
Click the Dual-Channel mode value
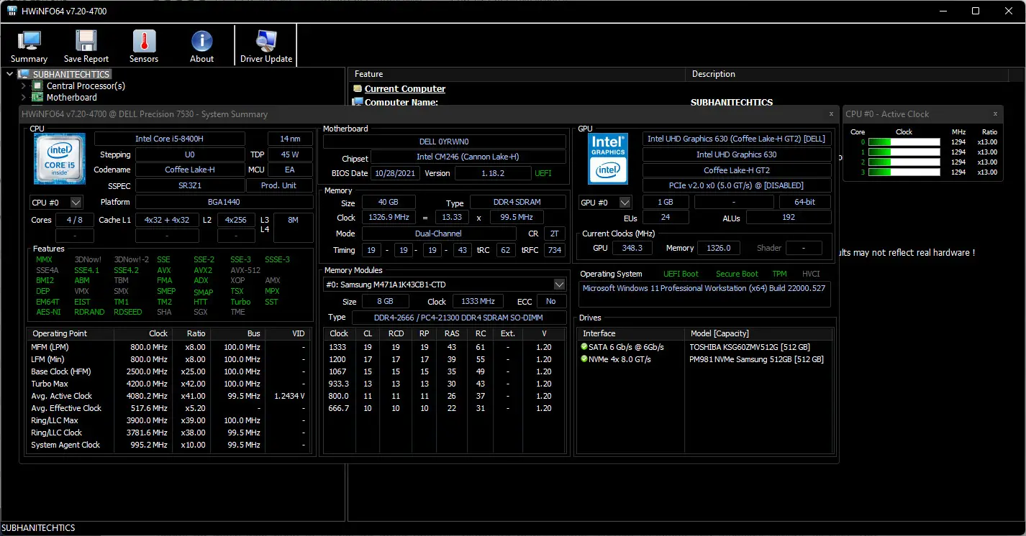coord(439,234)
